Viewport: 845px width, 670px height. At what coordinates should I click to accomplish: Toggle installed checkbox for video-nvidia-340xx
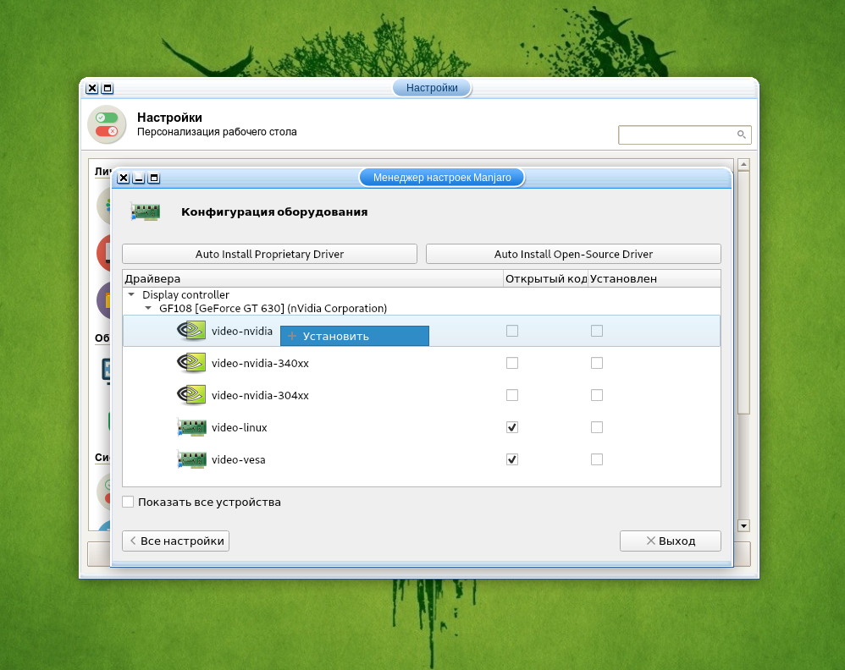(x=597, y=363)
